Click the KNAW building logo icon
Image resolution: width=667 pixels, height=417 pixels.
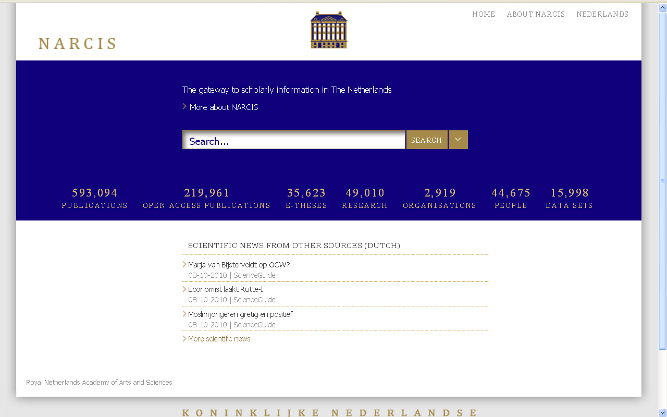click(329, 30)
